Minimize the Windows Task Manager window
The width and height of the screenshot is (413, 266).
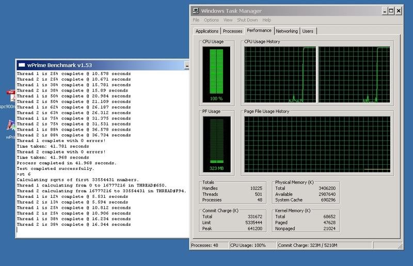coord(385,11)
